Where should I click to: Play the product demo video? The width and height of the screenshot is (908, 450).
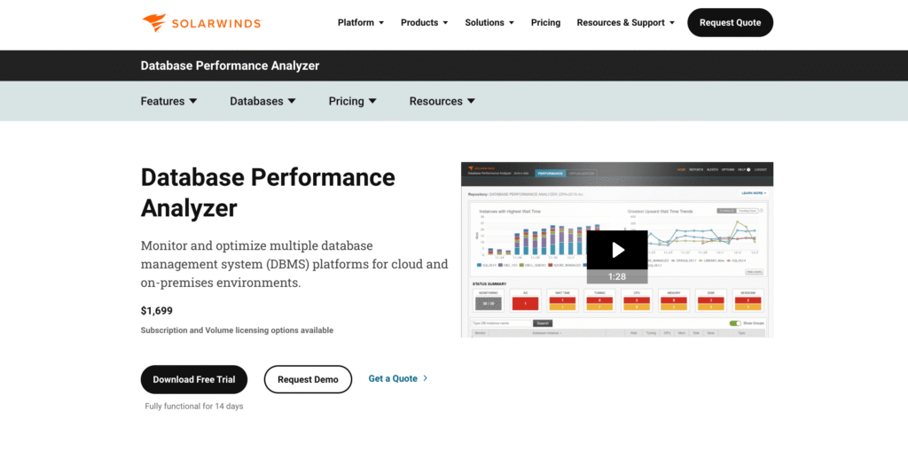point(617,250)
